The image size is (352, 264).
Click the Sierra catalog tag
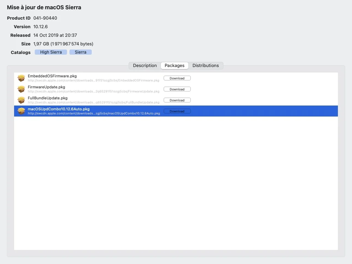pyautogui.click(x=80, y=52)
